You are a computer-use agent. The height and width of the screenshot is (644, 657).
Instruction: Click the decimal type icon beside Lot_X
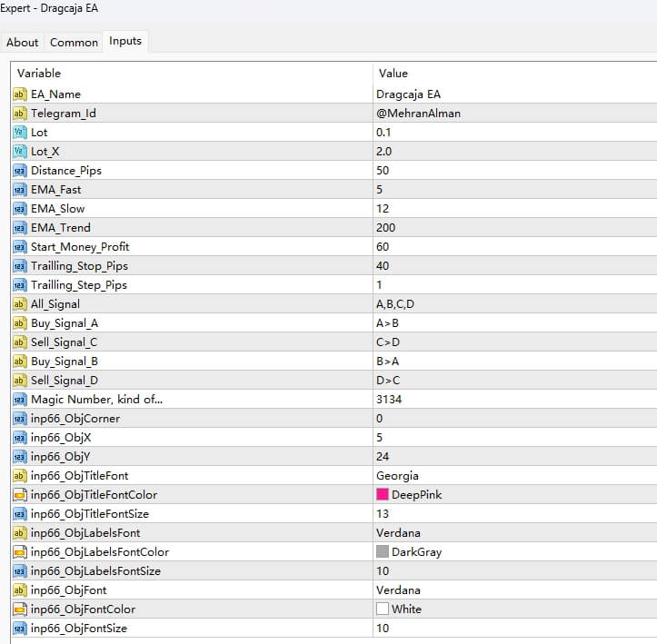point(20,152)
